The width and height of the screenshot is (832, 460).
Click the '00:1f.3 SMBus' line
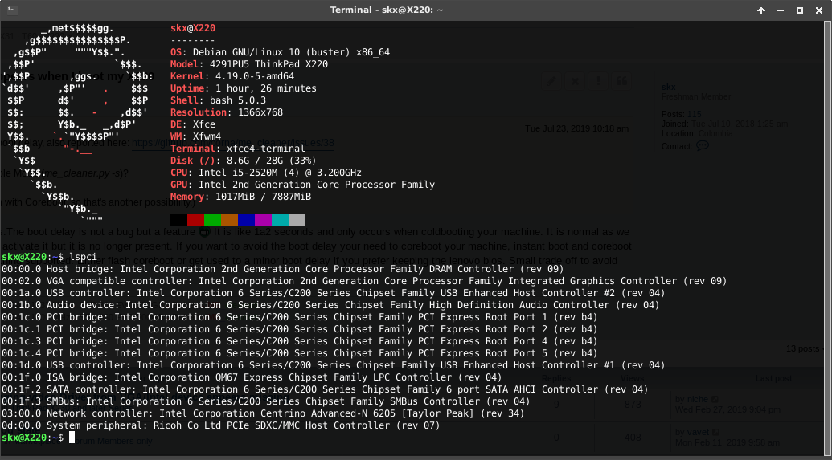pos(266,401)
